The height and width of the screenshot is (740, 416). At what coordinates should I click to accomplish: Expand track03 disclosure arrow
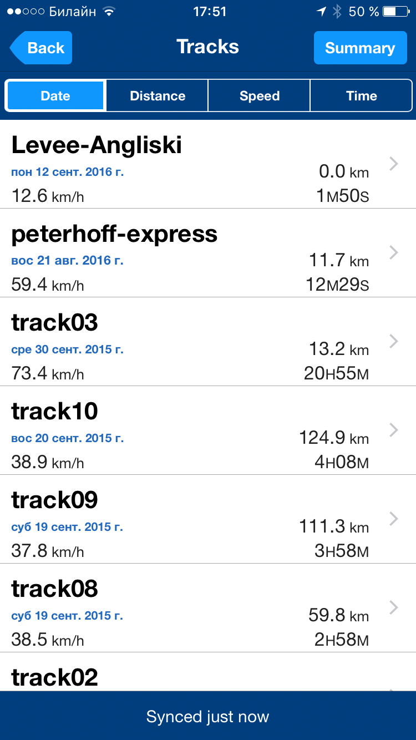394,341
